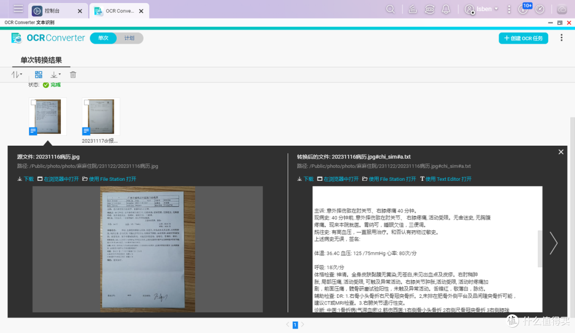The height and width of the screenshot is (333, 575).
Task: Open the search magnifier in top bar
Action: tap(390, 9)
